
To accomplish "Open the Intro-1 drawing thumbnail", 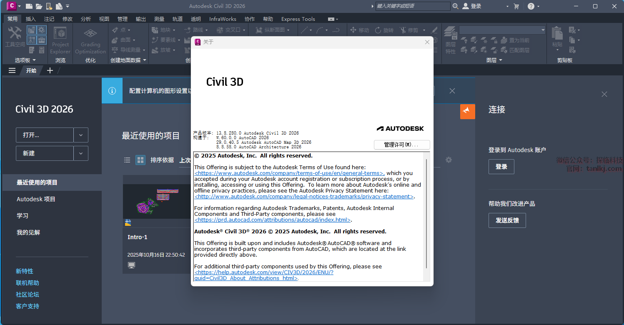I will point(156,201).
